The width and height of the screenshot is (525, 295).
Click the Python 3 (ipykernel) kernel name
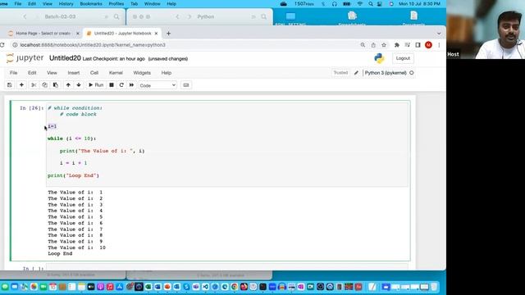point(386,73)
